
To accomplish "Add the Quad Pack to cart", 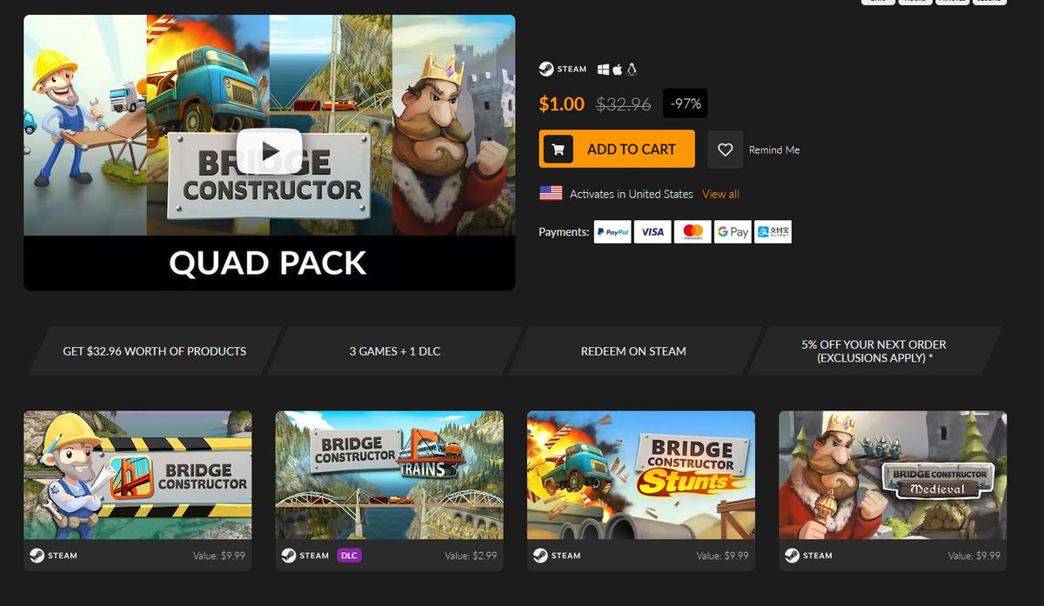I will coord(617,149).
